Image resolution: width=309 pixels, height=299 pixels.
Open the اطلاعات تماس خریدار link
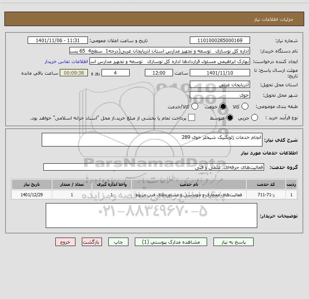[x=66, y=61]
